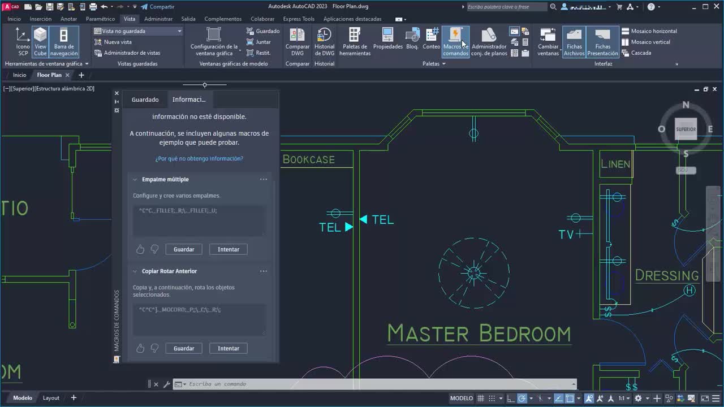Click Mosaico vertical icon
This screenshot has width=724, height=407.
(626, 42)
